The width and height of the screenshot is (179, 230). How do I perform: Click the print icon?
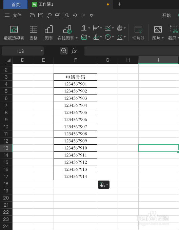(x=58, y=15)
